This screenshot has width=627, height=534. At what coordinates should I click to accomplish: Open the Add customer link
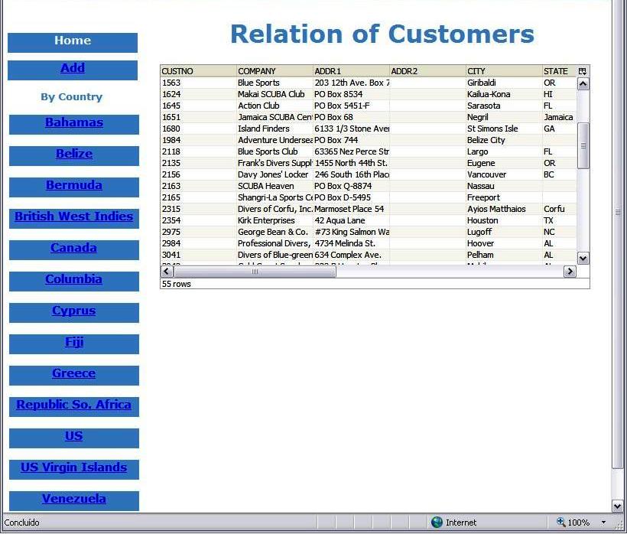pos(73,69)
